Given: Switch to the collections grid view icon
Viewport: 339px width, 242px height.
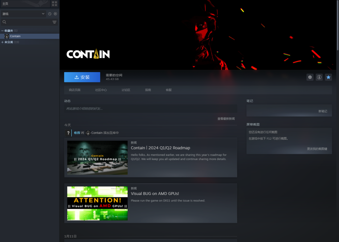Looking at the screenshot, I should (x=55, y=4).
